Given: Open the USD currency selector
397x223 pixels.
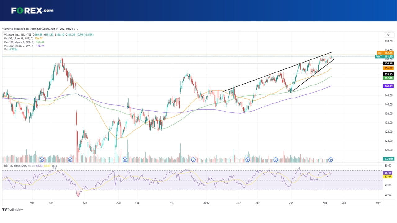Looking at the screenshot, I should (388, 35).
